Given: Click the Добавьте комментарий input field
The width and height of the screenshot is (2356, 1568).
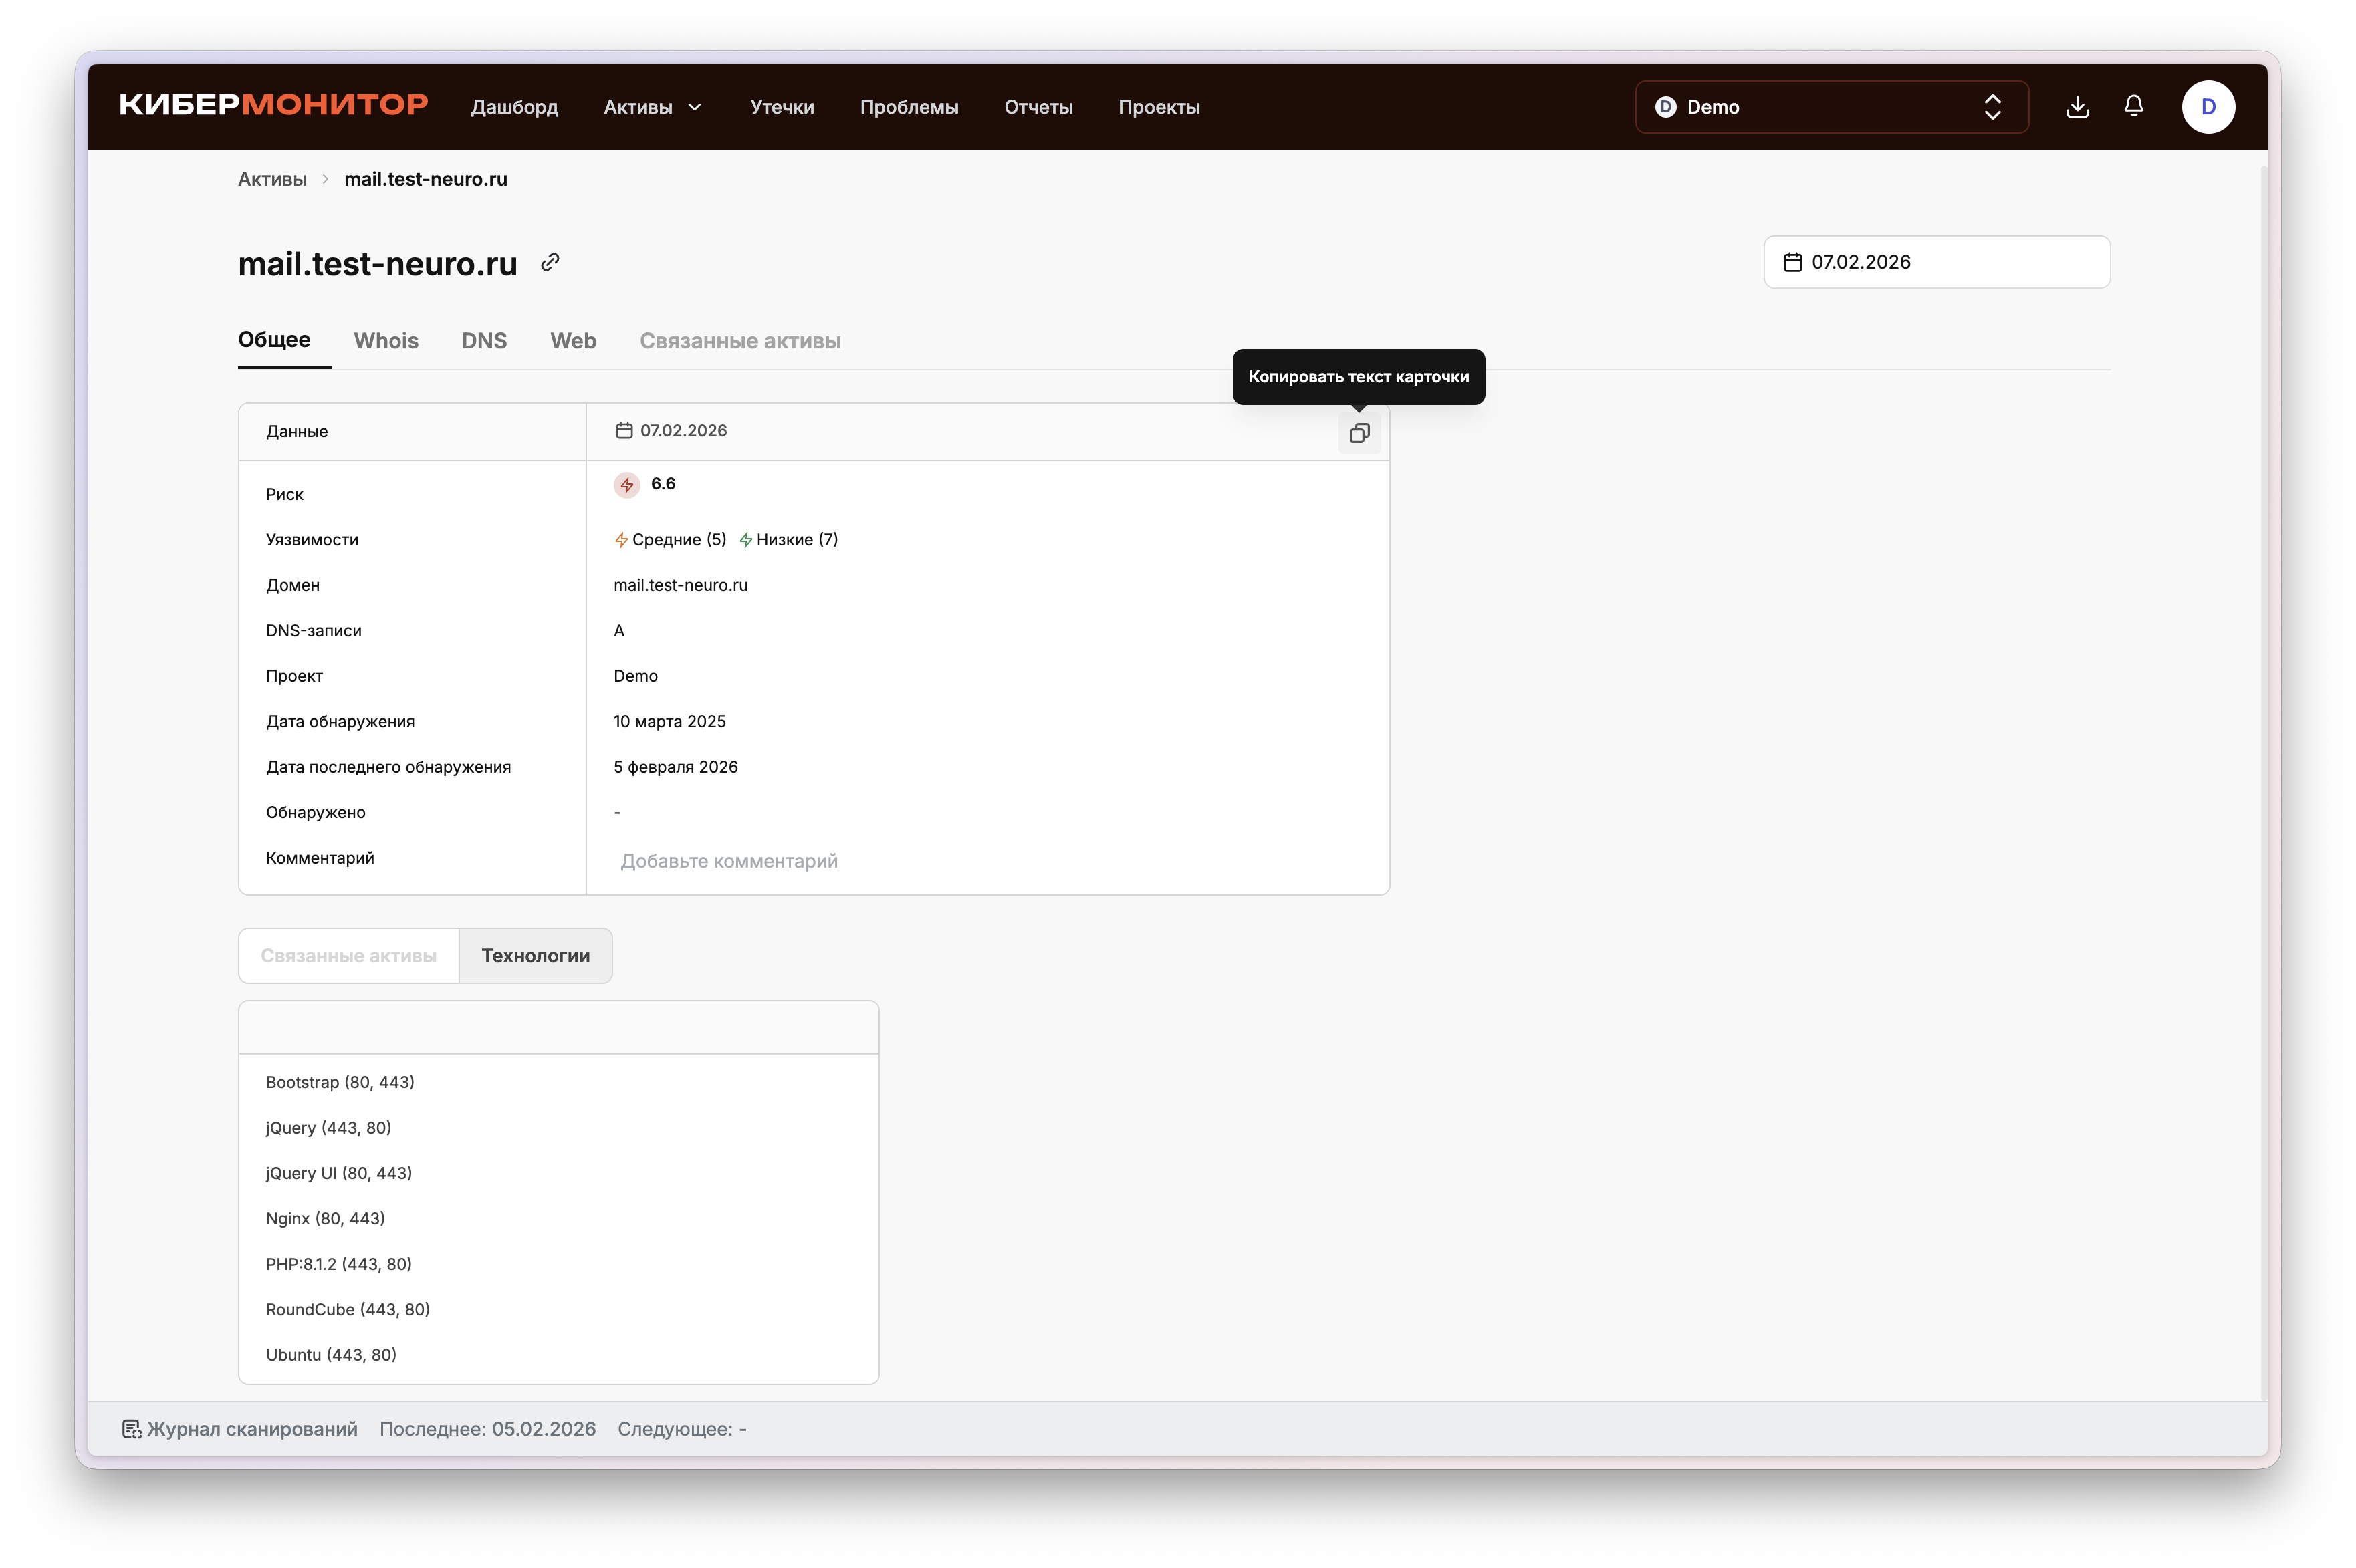Looking at the screenshot, I should click(729, 861).
